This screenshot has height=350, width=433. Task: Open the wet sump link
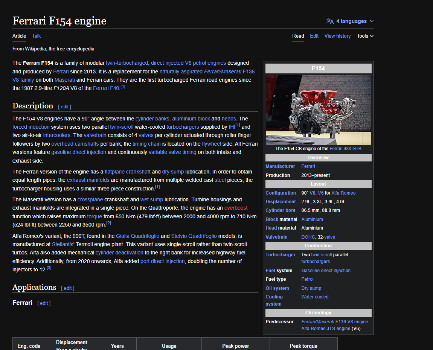pos(152,199)
